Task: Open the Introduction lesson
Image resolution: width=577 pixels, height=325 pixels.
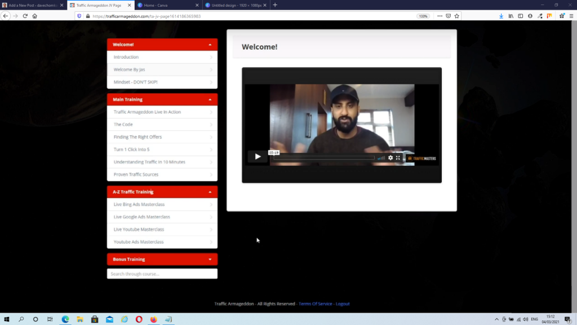Action: (162, 57)
